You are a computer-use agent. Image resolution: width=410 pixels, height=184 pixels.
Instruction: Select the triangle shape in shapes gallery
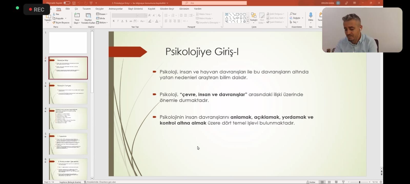click(227, 18)
